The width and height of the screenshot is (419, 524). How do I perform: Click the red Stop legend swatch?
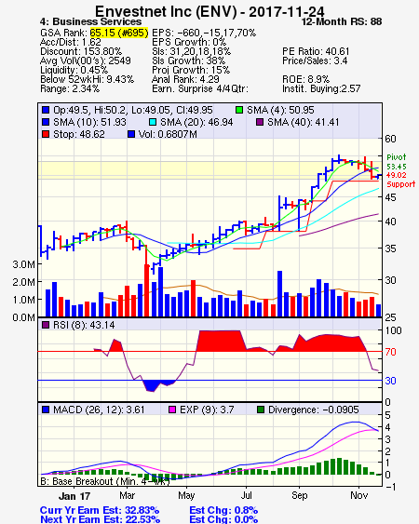pyautogui.click(x=46, y=134)
